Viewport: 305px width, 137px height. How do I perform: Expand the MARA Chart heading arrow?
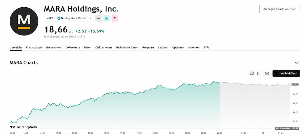pos(37,63)
